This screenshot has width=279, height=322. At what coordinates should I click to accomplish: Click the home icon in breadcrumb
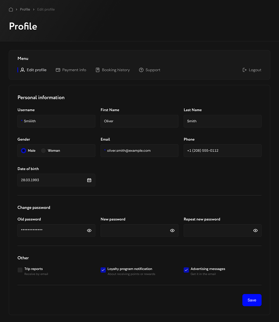[x=11, y=9]
